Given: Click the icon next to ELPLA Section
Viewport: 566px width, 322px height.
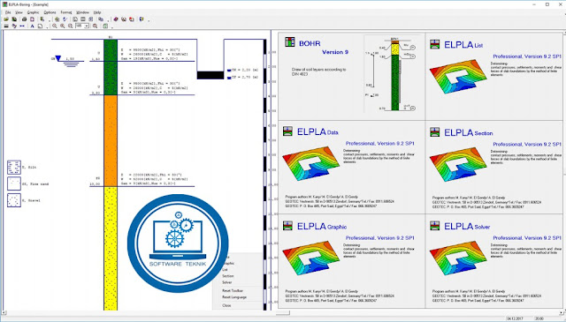Looking at the screenshot, I should [x=435, y=131].
